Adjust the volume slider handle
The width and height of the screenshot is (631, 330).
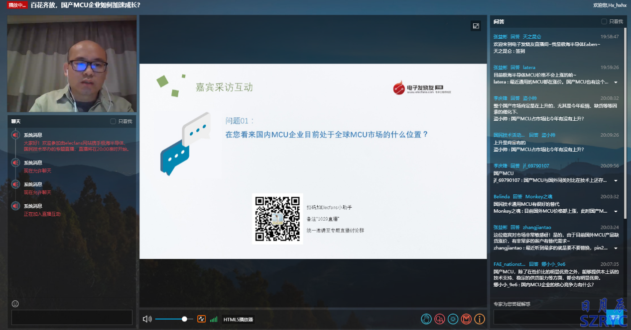coord(184,319)
